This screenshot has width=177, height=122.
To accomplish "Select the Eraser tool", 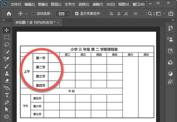I will [x=7, y=81].
